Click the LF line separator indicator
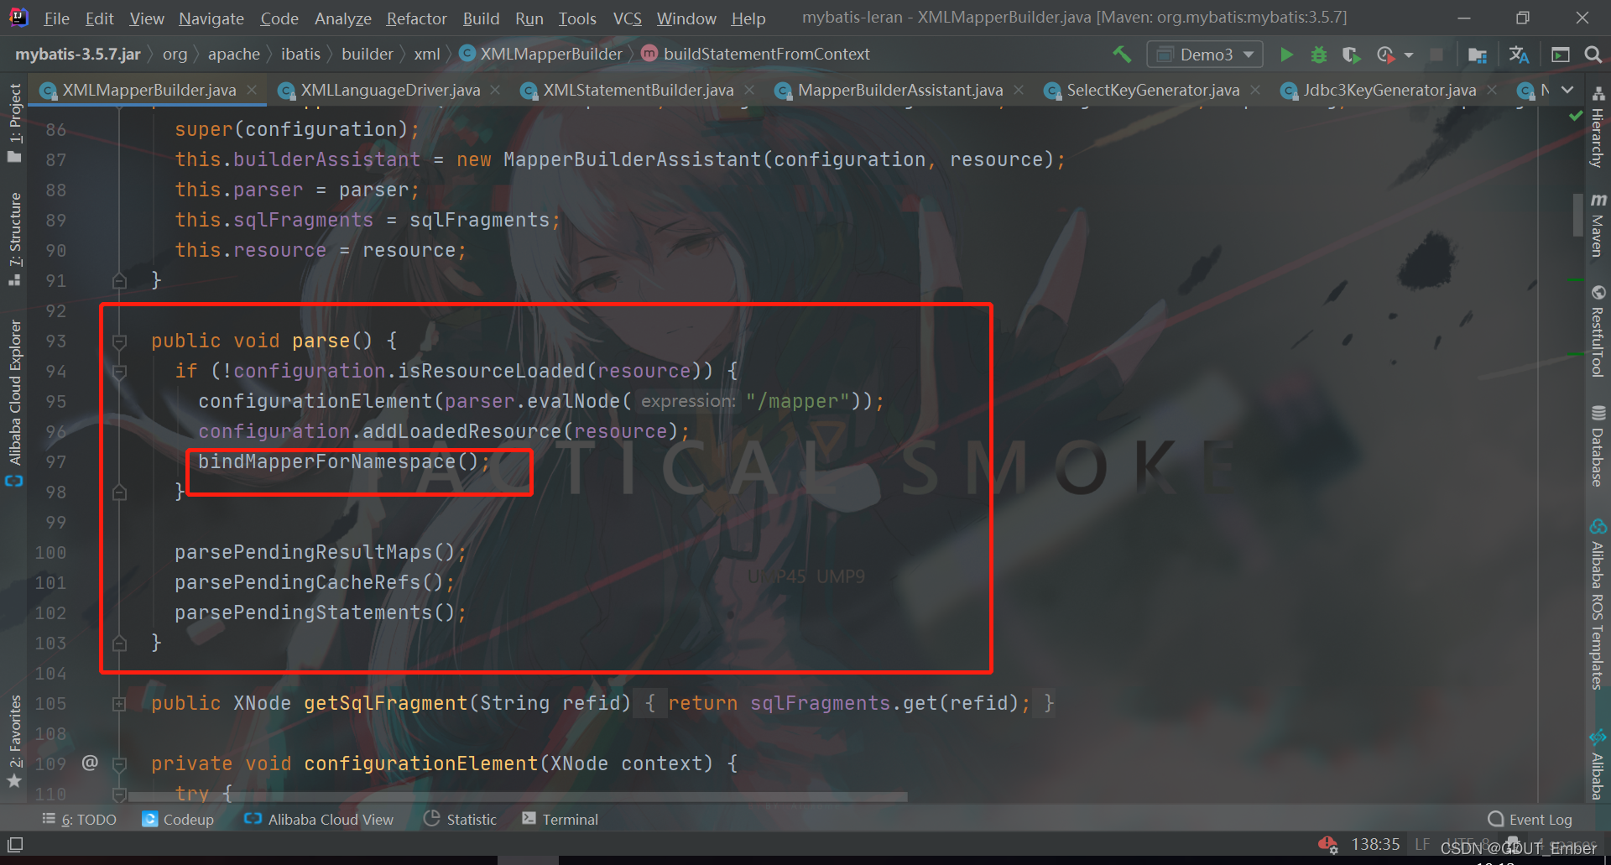The width and height of the screenshot is (1611, 865). pyautogui.click(x=1422, y=844)
